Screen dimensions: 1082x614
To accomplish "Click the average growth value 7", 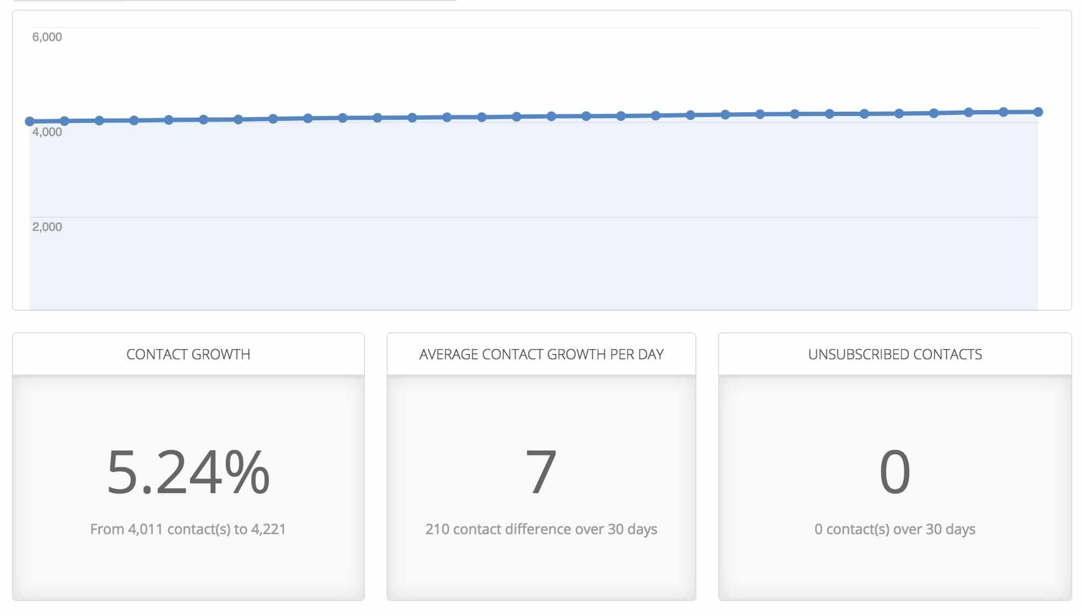I will click(x=541, y=472).
